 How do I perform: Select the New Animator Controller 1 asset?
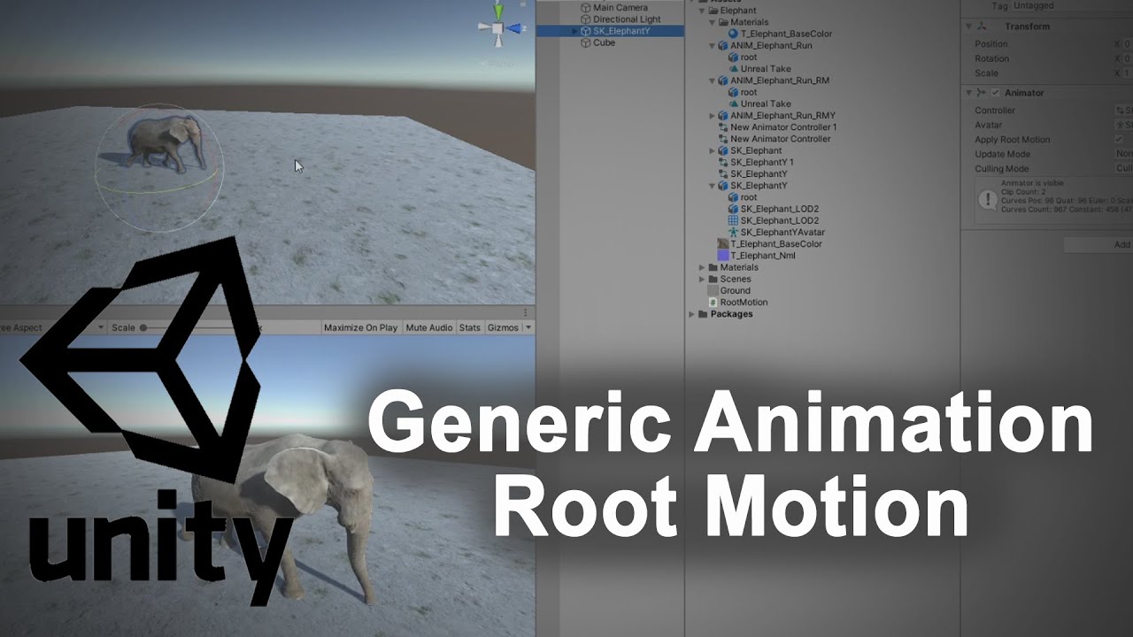tap(783, 127)
